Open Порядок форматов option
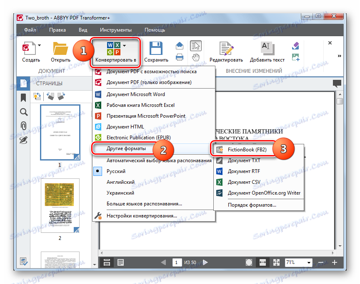The image size is (360, 284). [x=258, y=205]
